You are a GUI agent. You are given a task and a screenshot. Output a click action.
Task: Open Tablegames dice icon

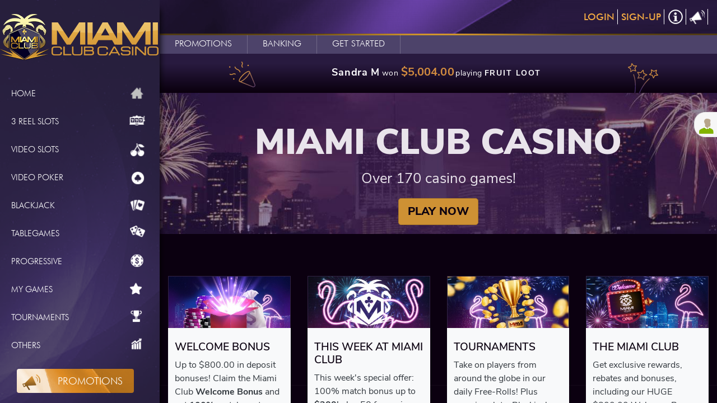[x=137, y=231]
